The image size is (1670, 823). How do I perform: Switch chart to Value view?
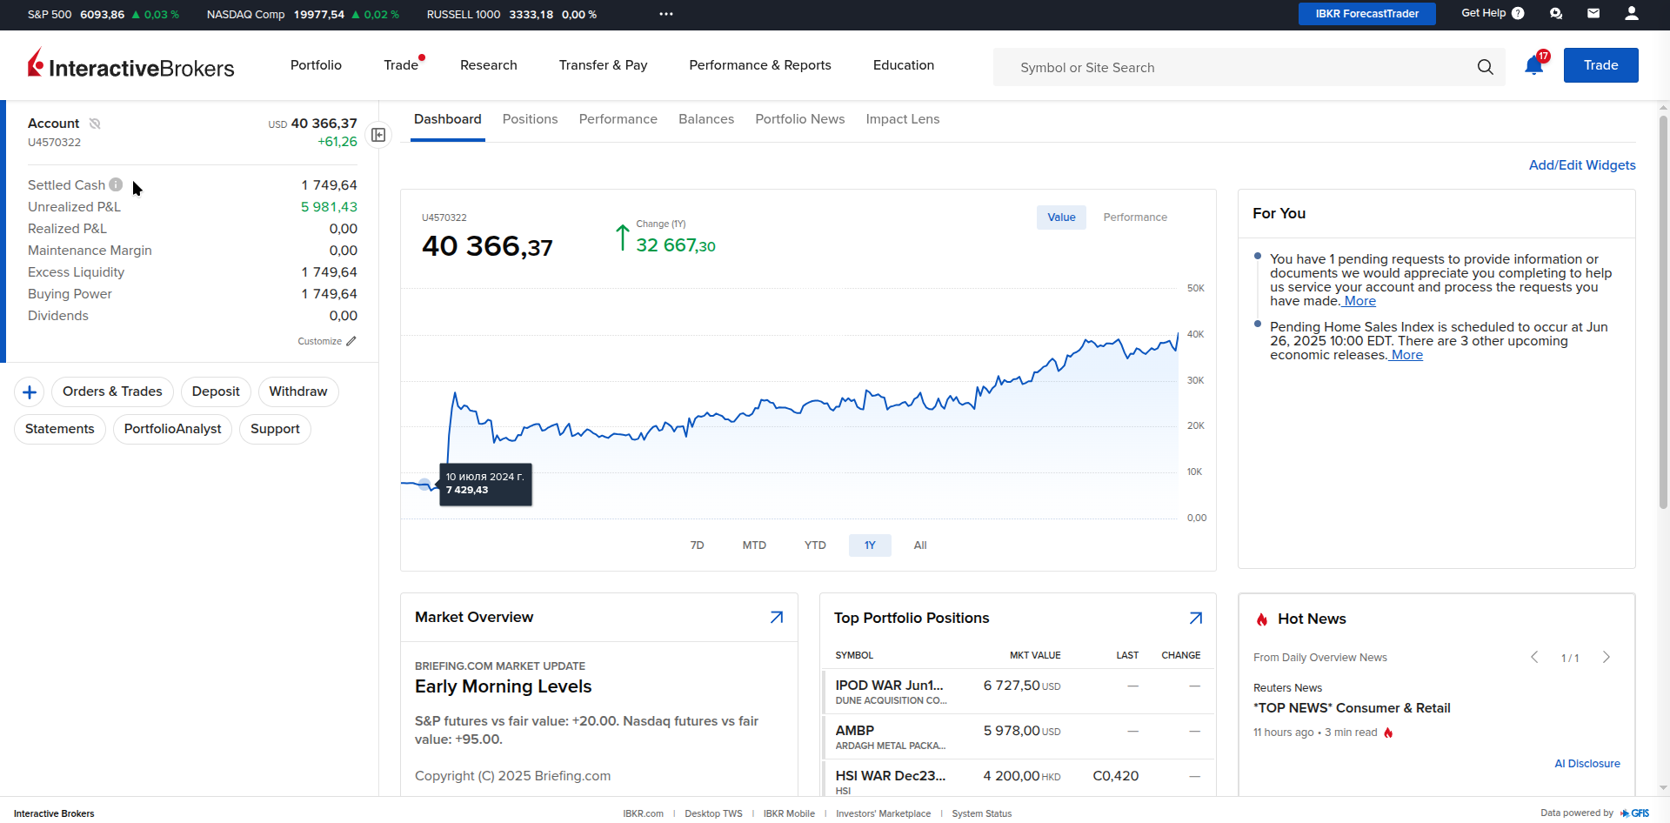1061,217
